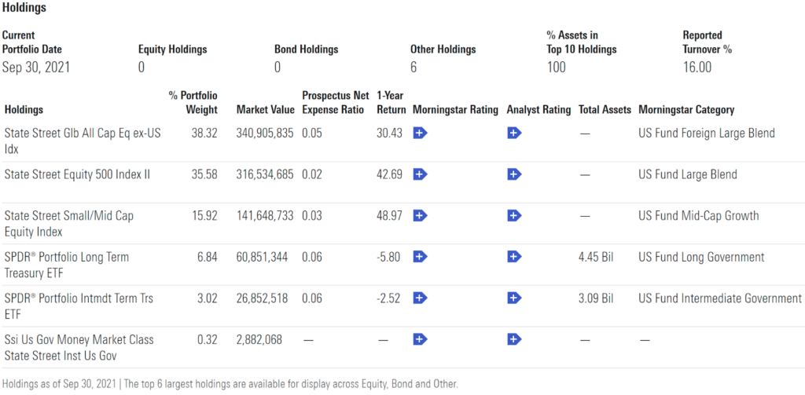This screenshot has height=395, width=805.
Task: Click 1-year return -5.80
Action: coord(388,257)
